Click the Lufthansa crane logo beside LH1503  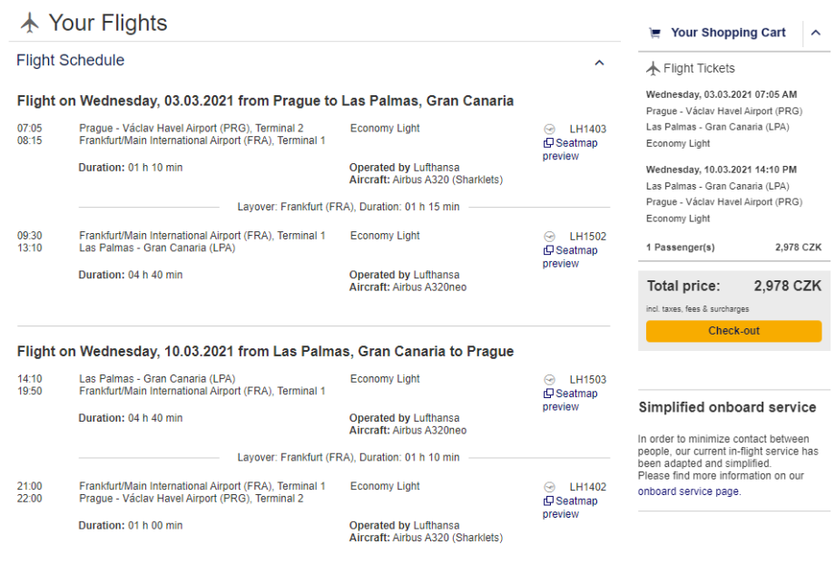coord(549,380)
